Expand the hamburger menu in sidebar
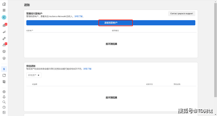 click(x=4, y=10)
